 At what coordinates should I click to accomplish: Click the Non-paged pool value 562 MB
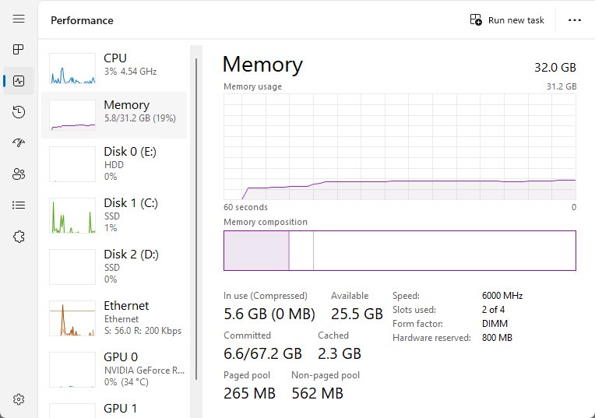(317, 393)
